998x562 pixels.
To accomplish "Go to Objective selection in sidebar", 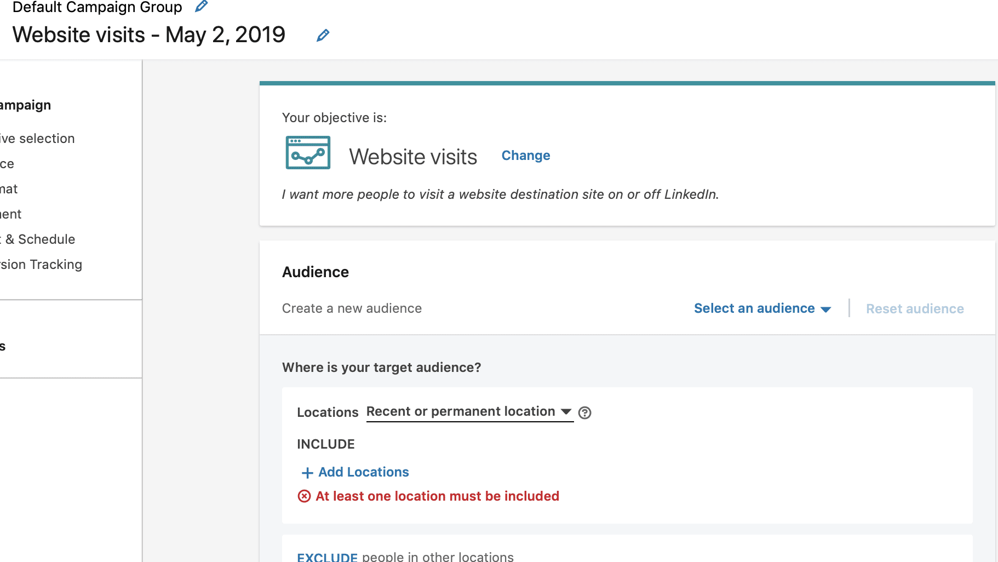I will tap(37, 139).
